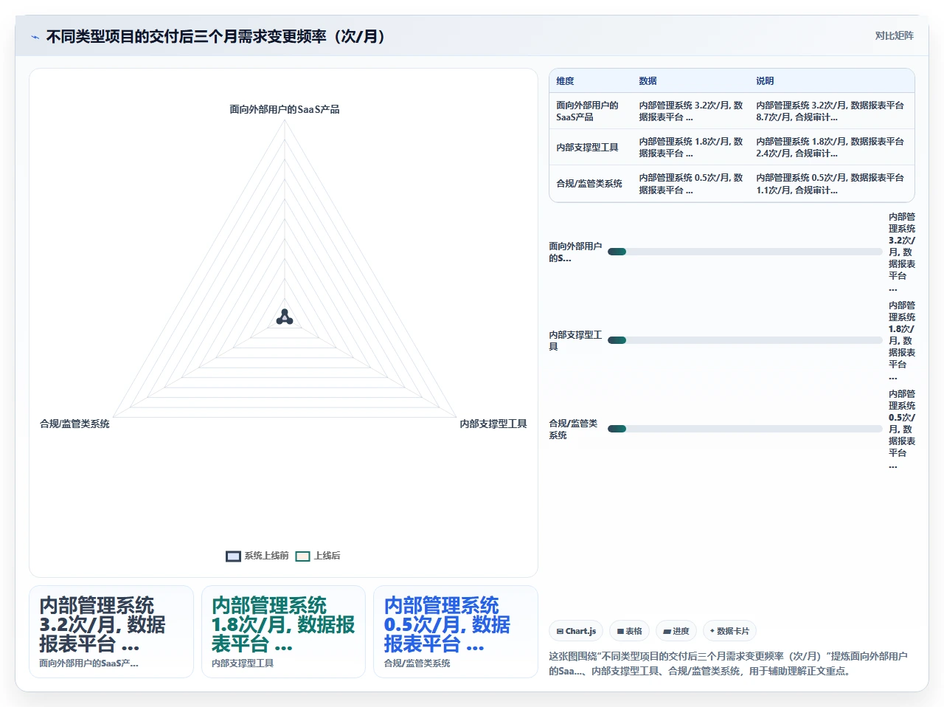Click the data cell with 内部管理系统 3.2次/月
The width and height of the screenshot is (944, 707).
pyautogui.click(x=691, y=111)
